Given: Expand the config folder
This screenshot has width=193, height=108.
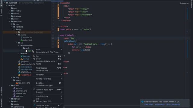Looking at the screenshot, I should (x=9, y=13).
